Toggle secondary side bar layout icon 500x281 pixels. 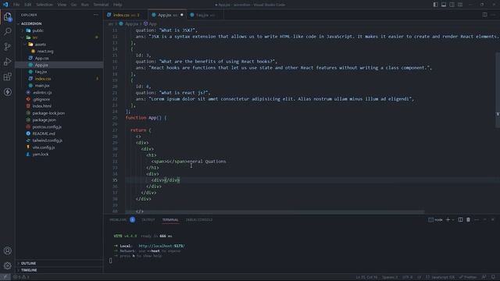click(452, 5)
